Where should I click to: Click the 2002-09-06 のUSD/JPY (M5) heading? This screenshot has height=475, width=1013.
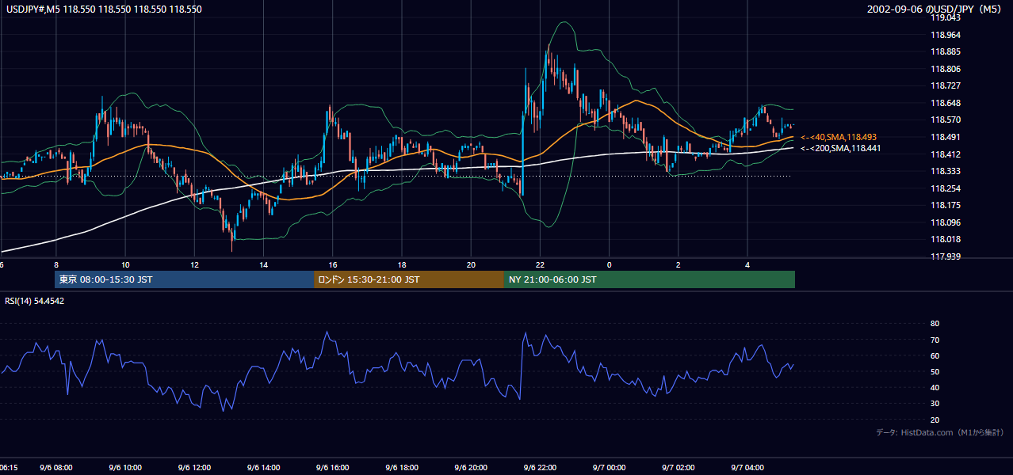tap(935, 9)
